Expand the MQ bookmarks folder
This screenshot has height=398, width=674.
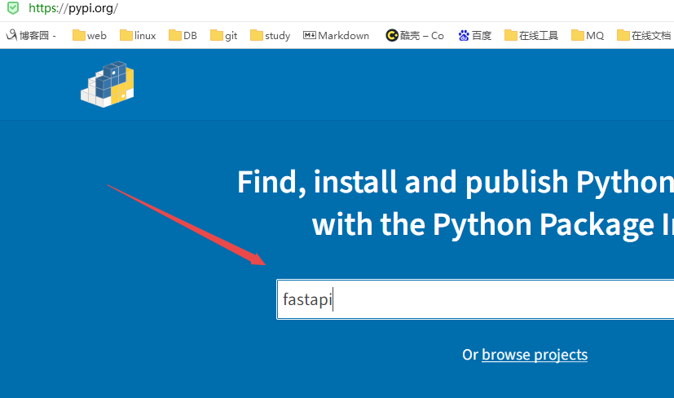[x=587, y=36]
